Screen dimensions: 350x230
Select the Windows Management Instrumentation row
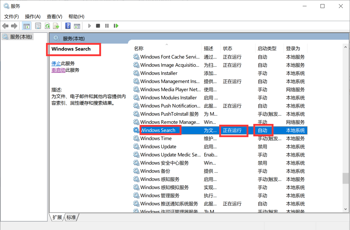pyautogui.click(x=220, y=81)
